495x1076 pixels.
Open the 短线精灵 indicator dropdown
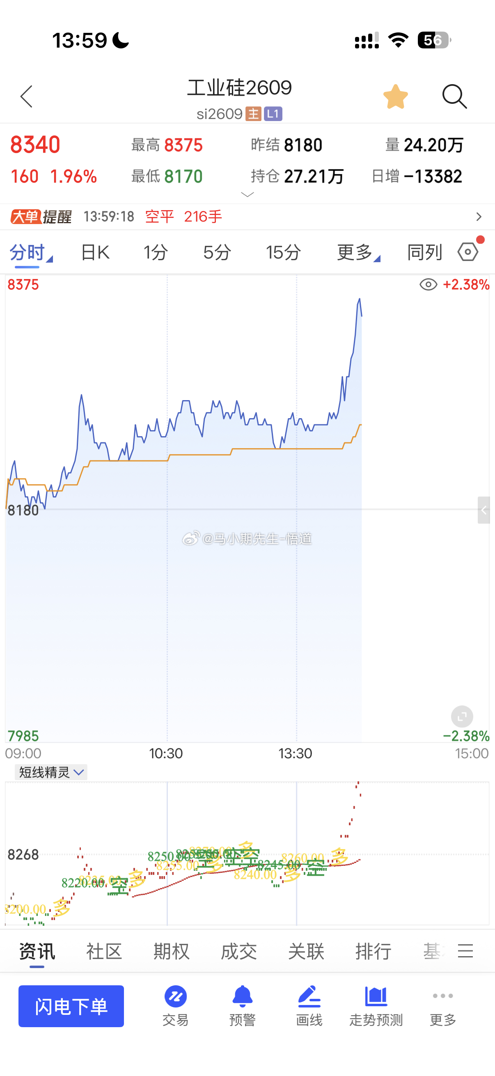pos(51,772)
